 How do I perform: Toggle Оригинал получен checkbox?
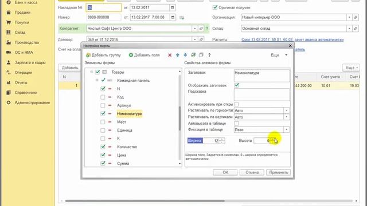click(215, 7)
